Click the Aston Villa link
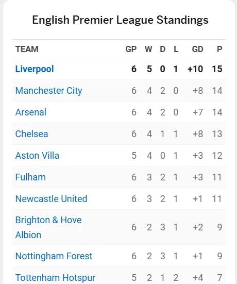Image resolution: width=237 pixels, height=284 pixels. point(37,156)
